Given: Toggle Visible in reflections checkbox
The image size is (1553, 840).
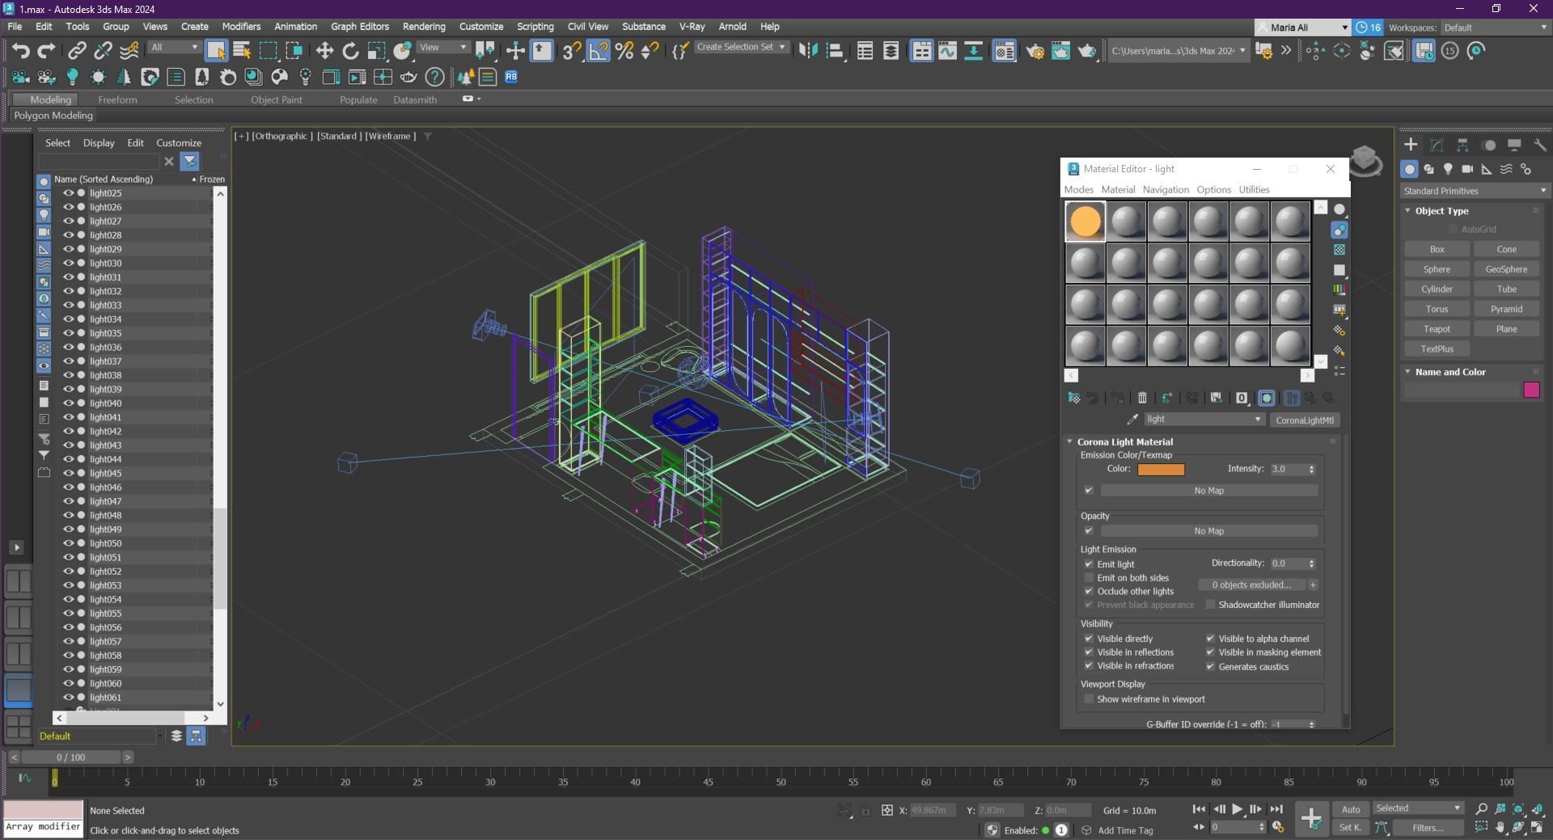Looking at the screenshot, I should tap(1089, 652).
